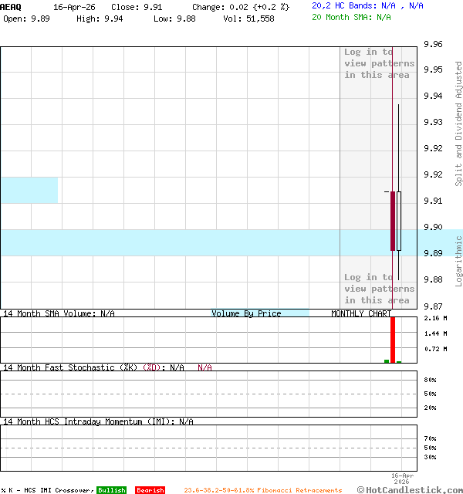Click the 16-Apr 2026 date axis label
The height and width of the screenshot is (494, 463).
tap(403, 479)
